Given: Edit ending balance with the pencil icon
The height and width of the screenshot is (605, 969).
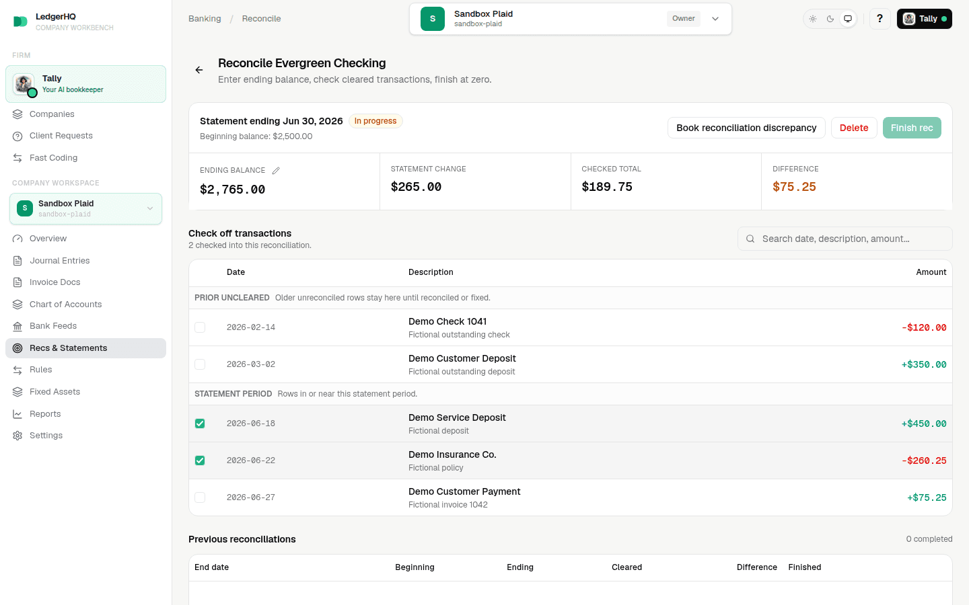Looking at the screenshot, I should click(x=276, y=171).
